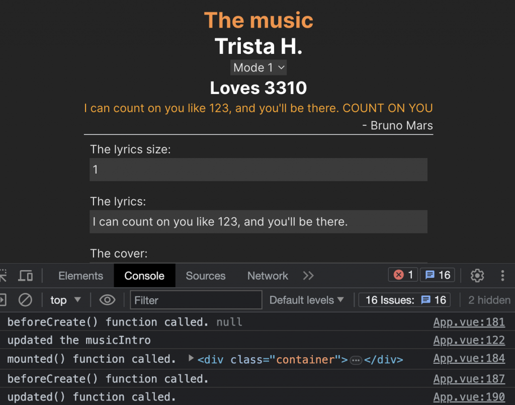Click the 'mounted() function called.' console message
This screenshot has width=515, height=405.
pos(92,359)
